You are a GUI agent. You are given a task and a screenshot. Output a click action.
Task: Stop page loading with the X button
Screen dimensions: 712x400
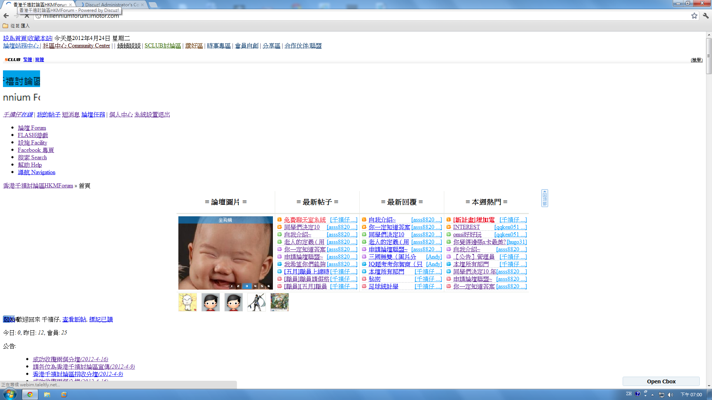[x=27, y=16]
